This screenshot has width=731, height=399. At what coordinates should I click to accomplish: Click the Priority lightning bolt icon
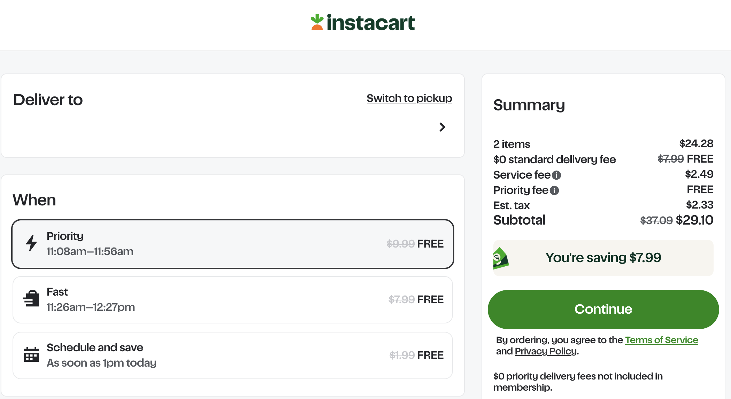click(x=31, y=243)
